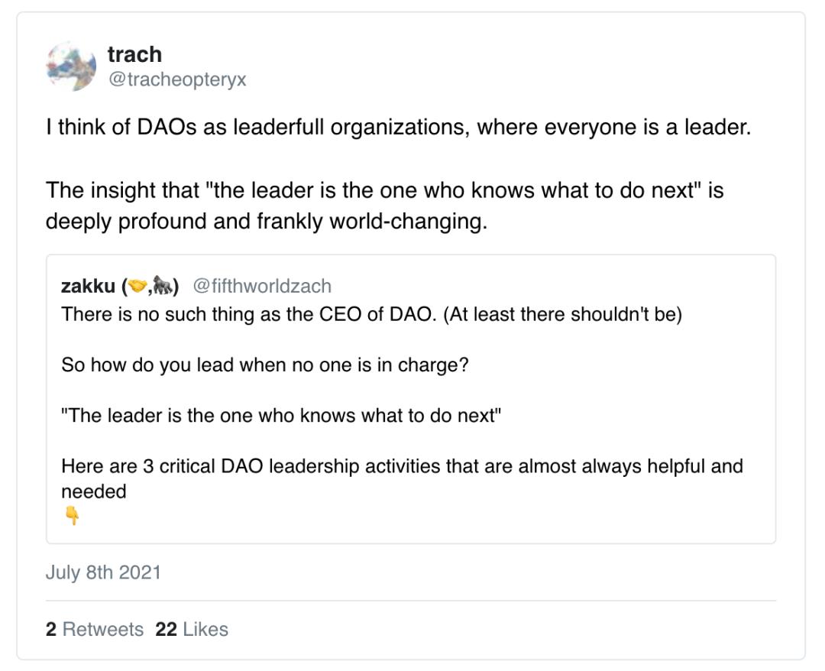This screenshot has height=671, width=825.
Task: View the "22 Likes" list
Action: [x=192, y=629]
